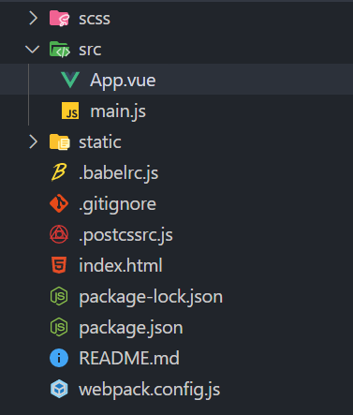The image size is (353, 415).
Task: Expand the static folder chevron
Action: pos(33,141)
